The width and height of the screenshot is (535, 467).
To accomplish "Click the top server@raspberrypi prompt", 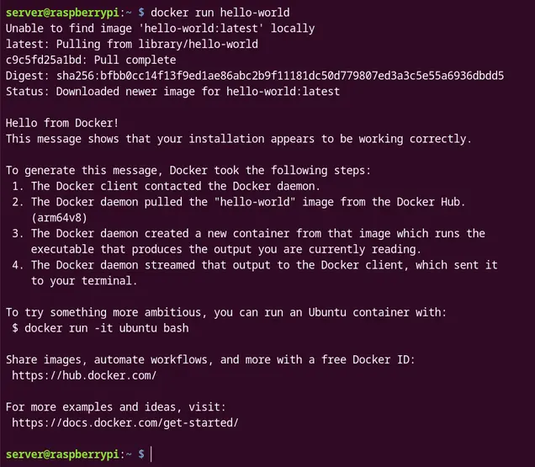I will [x=64, y=13].
